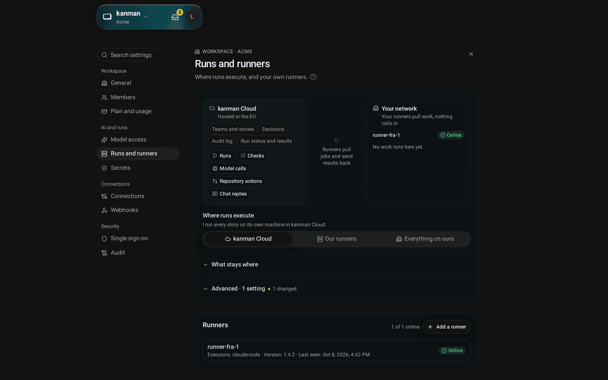Image resolution: width=608 pixels, height=380 pixels.
Task: Select kanman Cloud execution option
Action: tap(248, 239)
